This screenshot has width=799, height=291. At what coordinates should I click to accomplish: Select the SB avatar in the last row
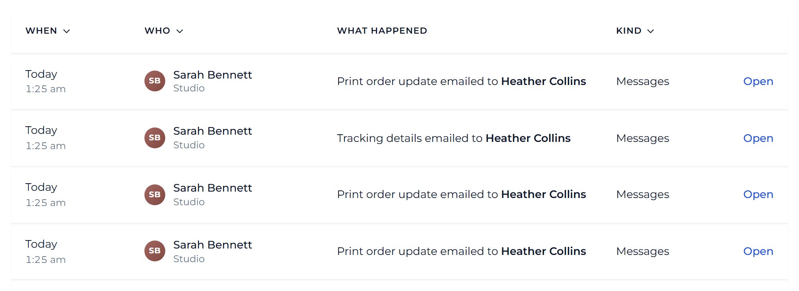155,251
